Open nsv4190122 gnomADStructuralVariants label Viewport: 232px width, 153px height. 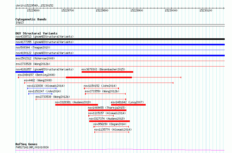(x=45, y=53)
